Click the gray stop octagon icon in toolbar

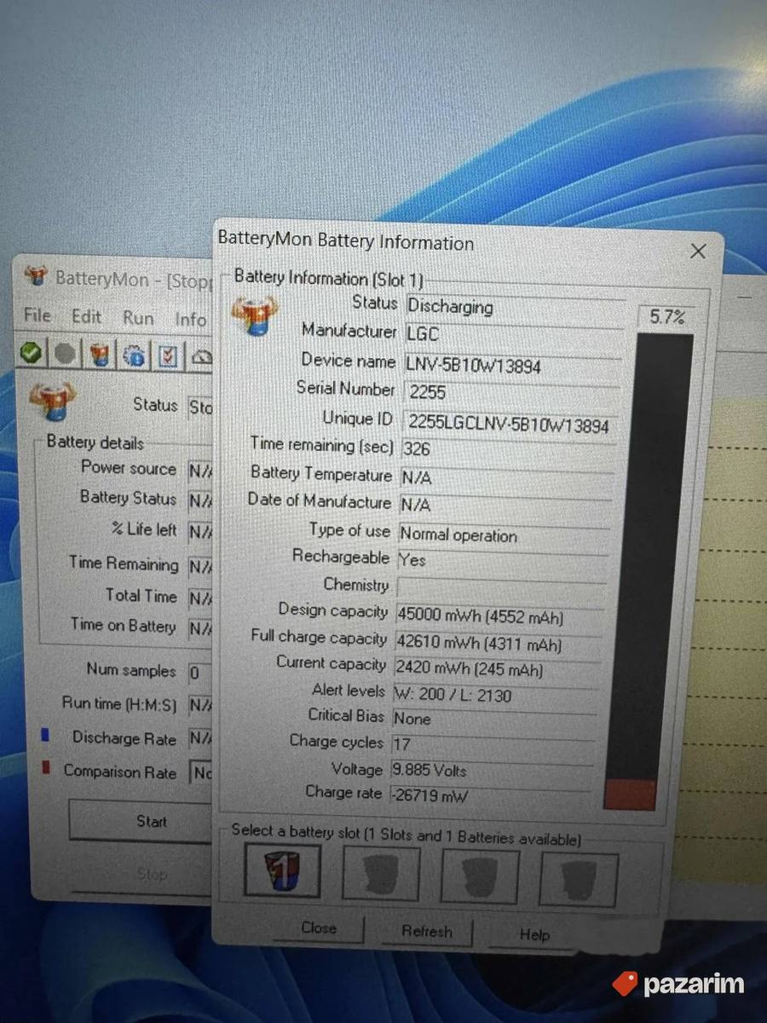[65, 353]
